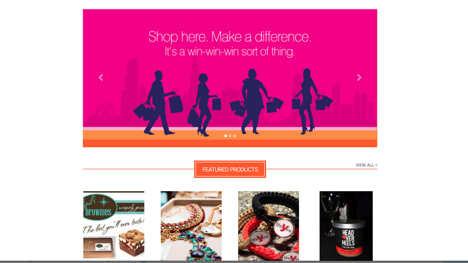
Task: Select the second carousel indicator dot
Action: pyautogui.click(x=230, y=136)
